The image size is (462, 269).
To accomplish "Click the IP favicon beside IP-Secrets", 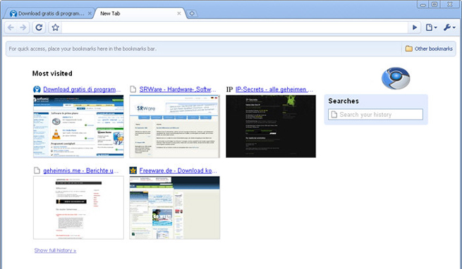I will point(229,89).
